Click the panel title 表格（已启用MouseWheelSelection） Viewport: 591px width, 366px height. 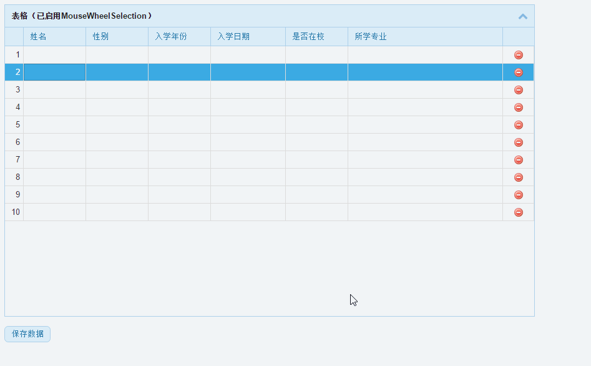pyautogui.click(x=82, y=16)
